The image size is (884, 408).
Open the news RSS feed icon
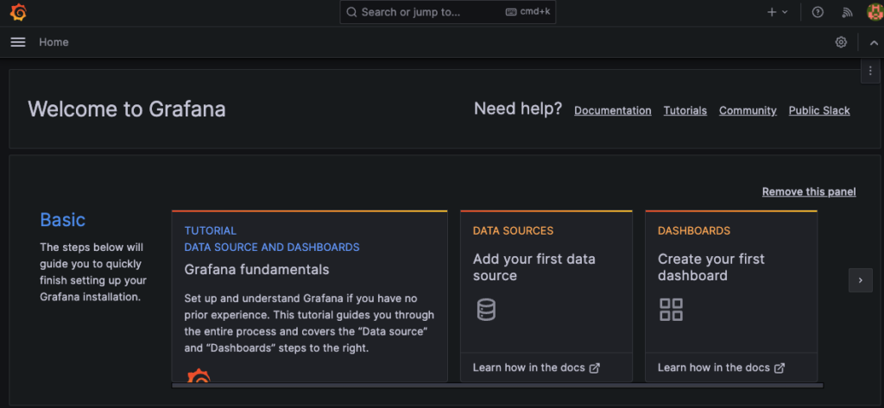coord(847,12)
